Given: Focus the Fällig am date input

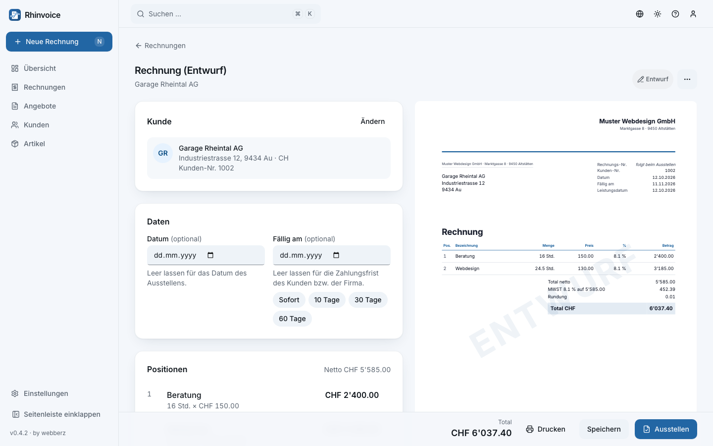Looking at the screenshot, I should [x=332, y=255].
